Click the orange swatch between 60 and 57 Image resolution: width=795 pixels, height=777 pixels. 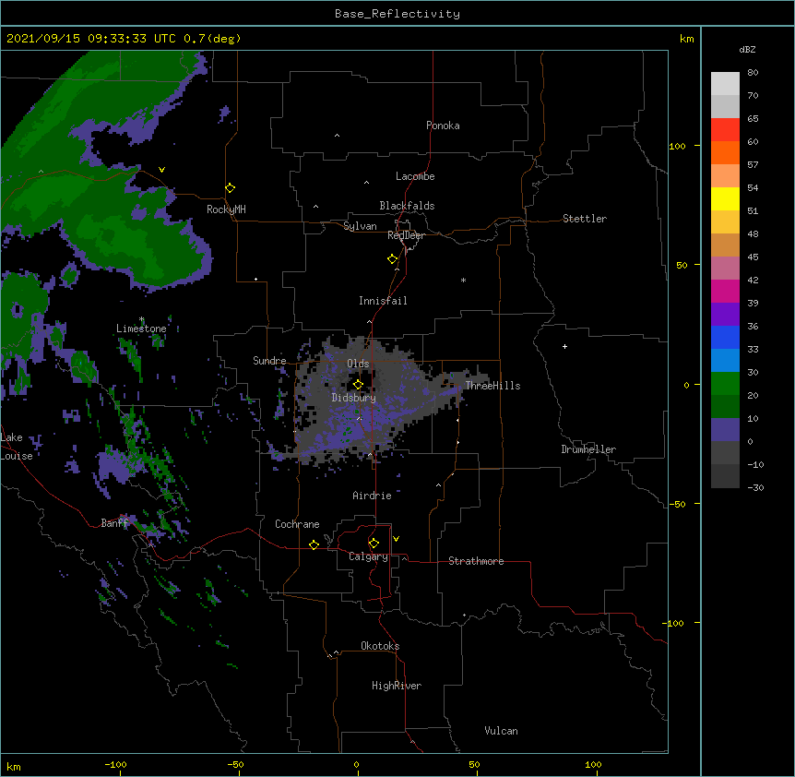725,152
